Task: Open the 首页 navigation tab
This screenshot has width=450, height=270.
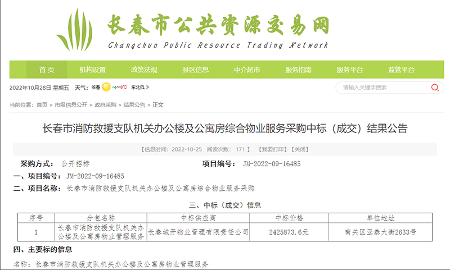Action: [47, 70]
